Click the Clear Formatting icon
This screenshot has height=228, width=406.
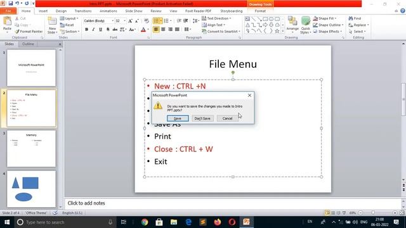[x=147, y=21]
